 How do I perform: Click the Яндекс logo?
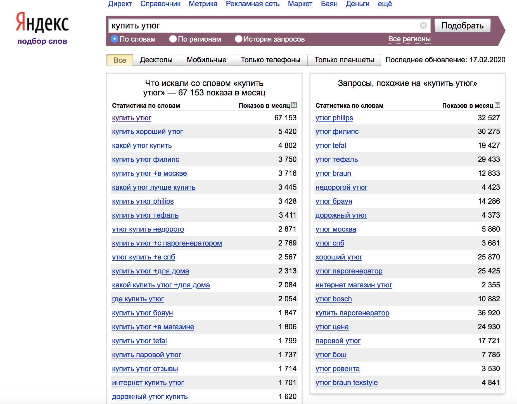(42, 22)
